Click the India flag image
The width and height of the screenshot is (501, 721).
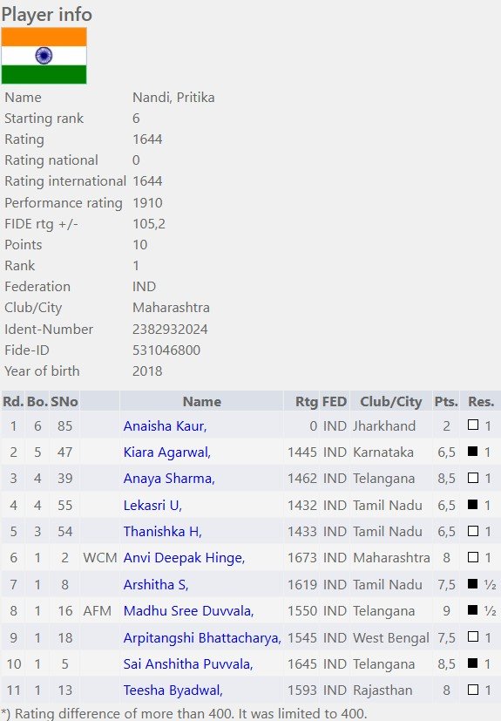[44, 56]
